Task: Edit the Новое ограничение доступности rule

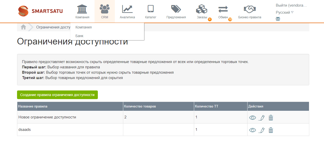Action: pyautogui.click(x=261, y=118)
